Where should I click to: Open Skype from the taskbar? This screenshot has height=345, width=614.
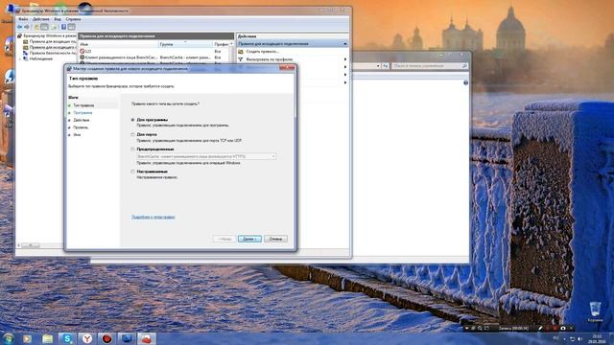[x=67, y=338]
